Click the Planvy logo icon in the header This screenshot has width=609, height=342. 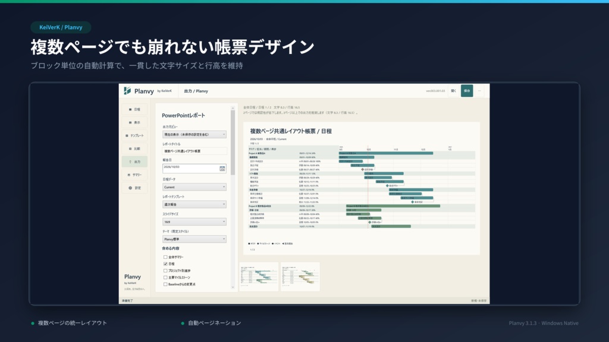point(127,91)
